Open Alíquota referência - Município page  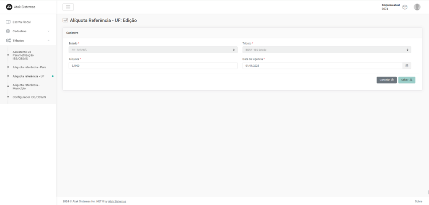26,86
